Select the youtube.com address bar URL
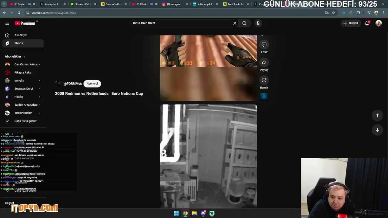The image size is (388, 218). click(54, 13)
